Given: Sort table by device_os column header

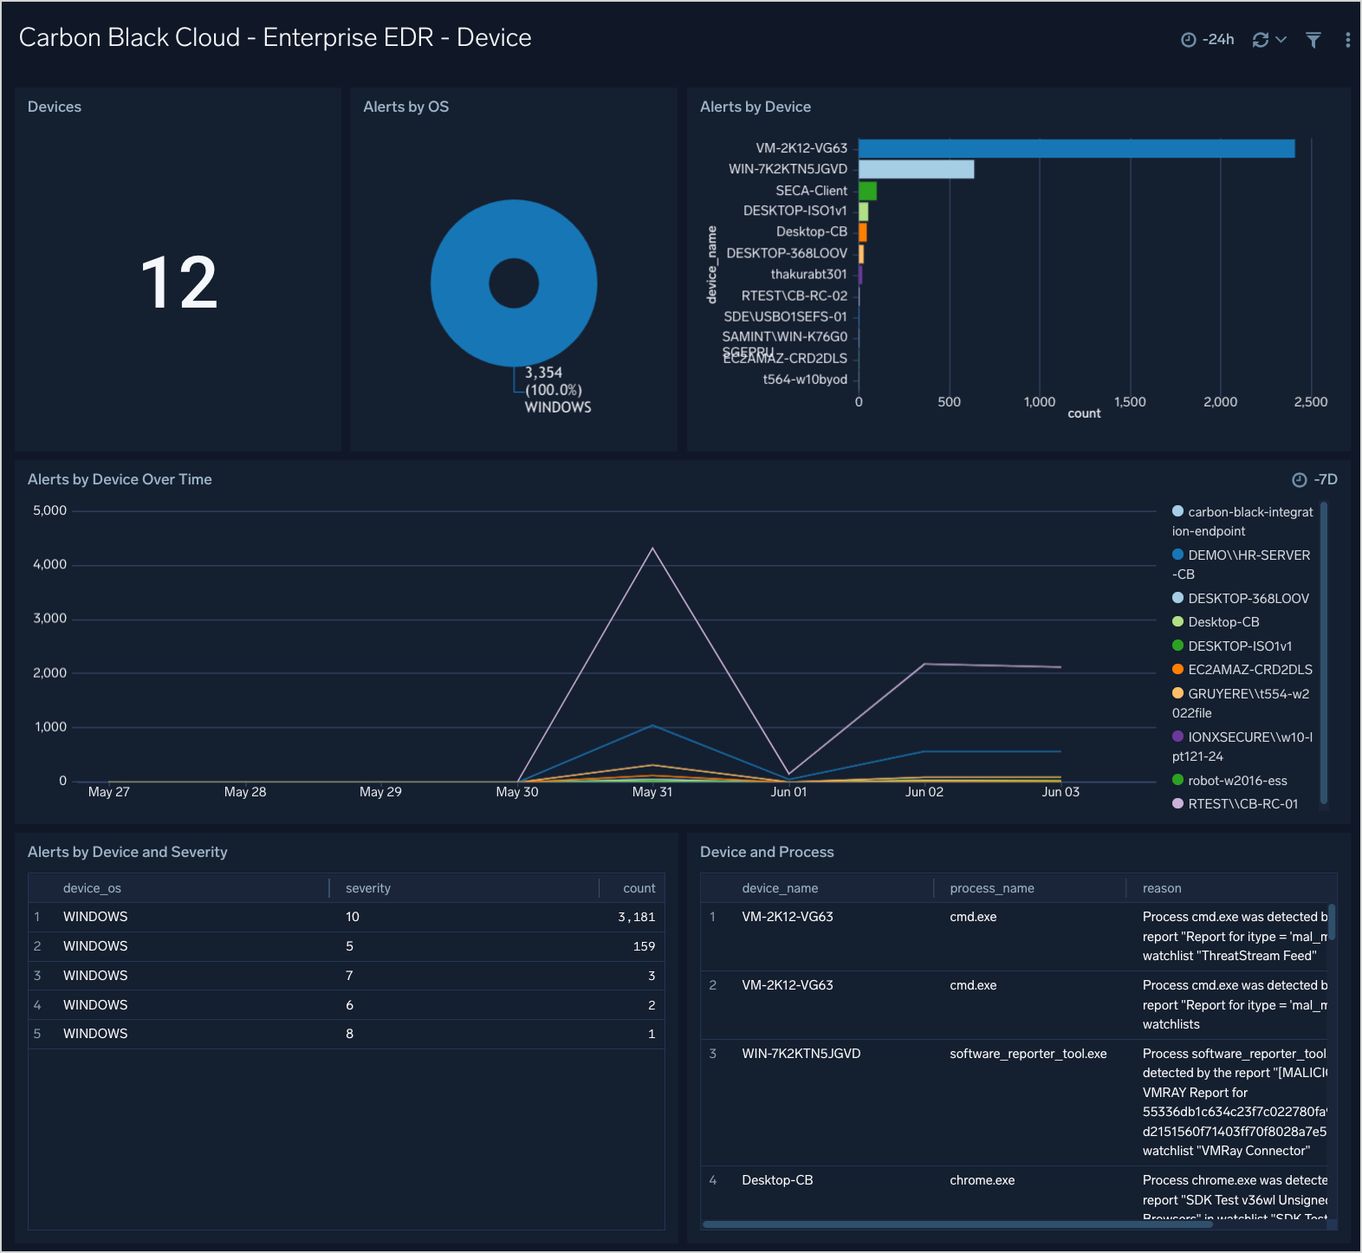Looking at the screenshot, I should [x=92, y=888].
